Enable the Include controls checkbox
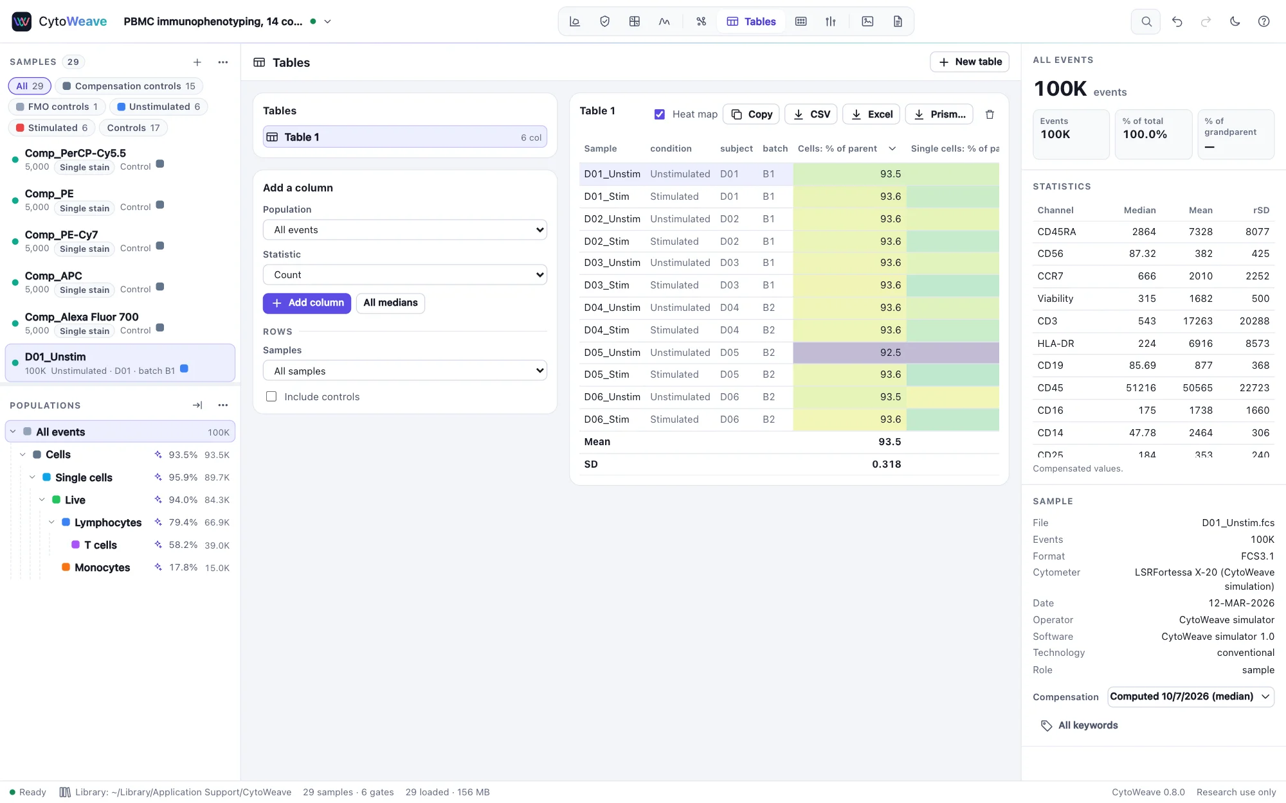1286x803 pixels. [271, 397]
